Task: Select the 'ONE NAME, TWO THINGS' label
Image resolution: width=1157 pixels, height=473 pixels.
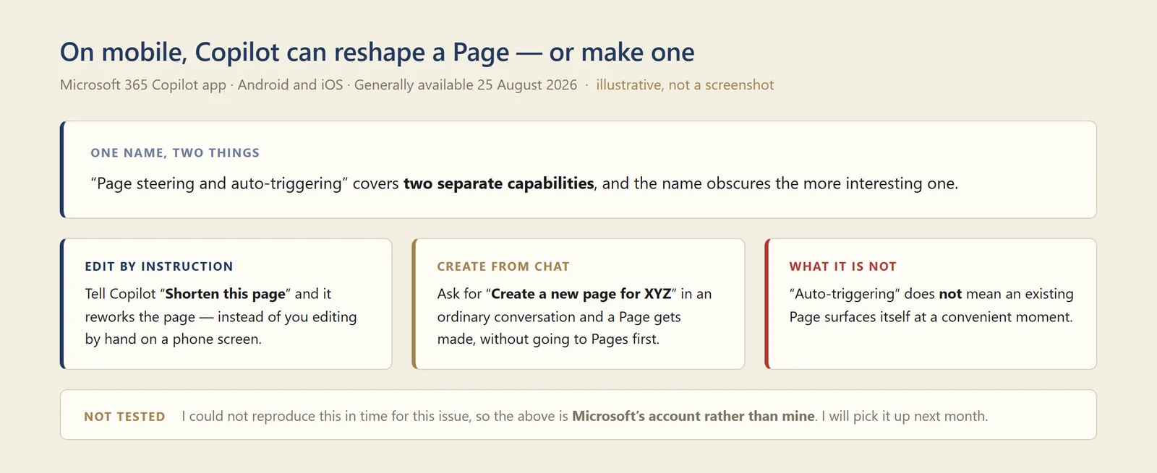Action: point(175,153)
